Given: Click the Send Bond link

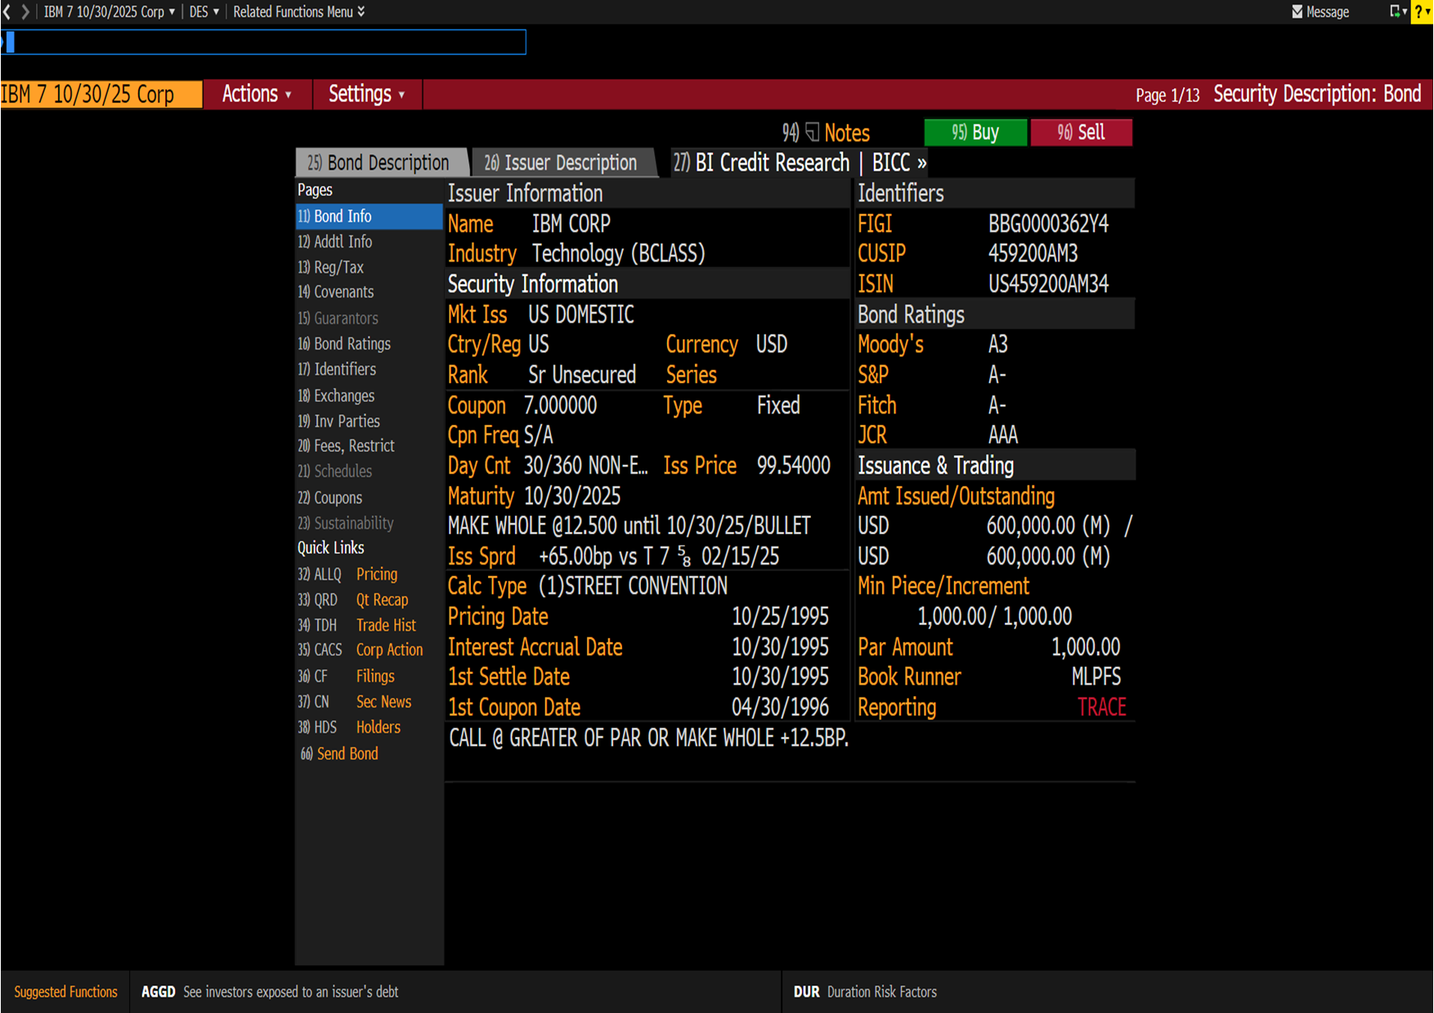Looking at the screenshot, I should click(x=347, y=753).
